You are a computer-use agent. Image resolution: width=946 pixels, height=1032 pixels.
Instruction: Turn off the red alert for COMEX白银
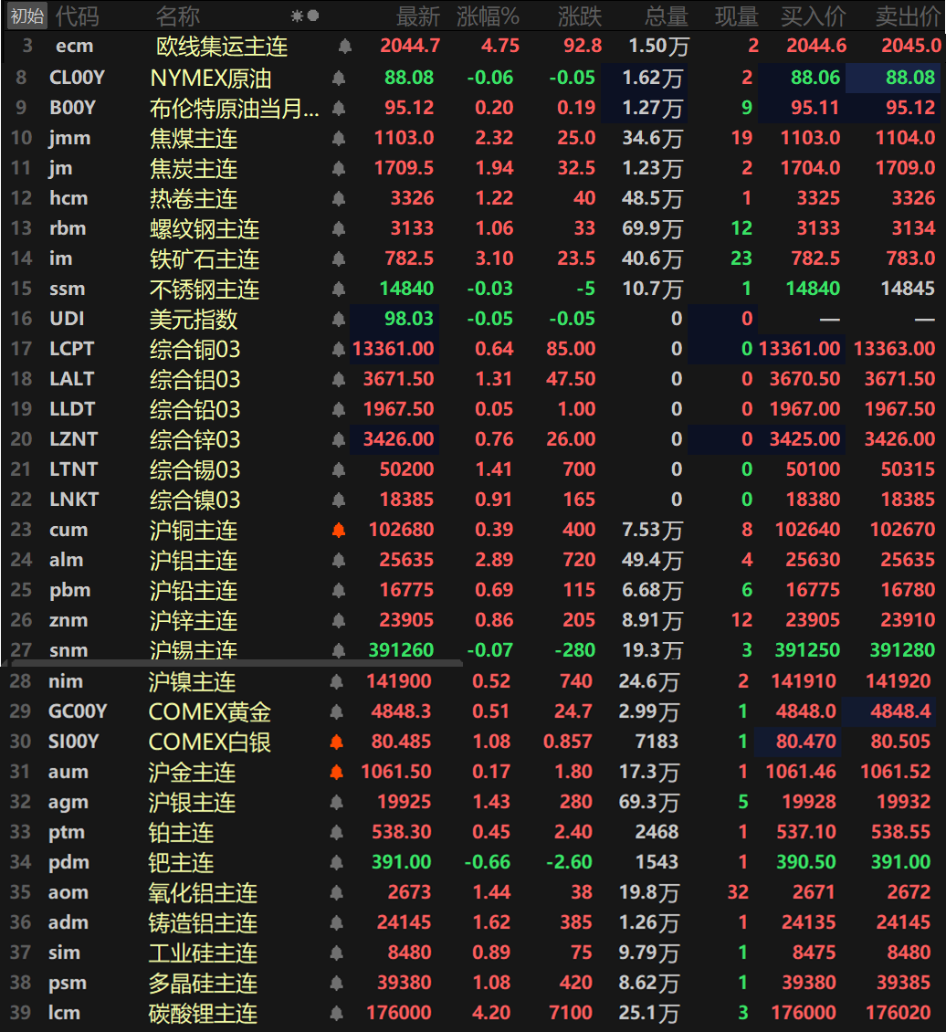(x=337, y=741)
